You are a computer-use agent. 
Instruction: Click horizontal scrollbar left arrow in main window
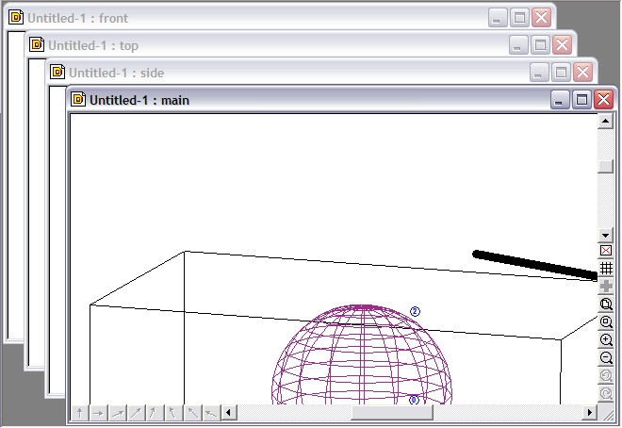point(228,413)
